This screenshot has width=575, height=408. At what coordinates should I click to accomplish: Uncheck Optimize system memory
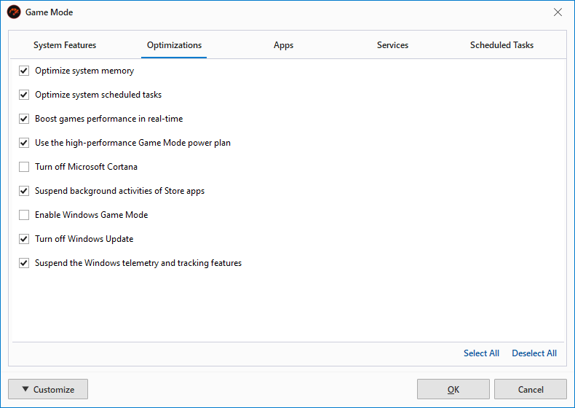point(24,71)
